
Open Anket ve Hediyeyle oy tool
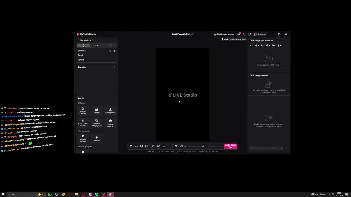click(x=97, y=123)
